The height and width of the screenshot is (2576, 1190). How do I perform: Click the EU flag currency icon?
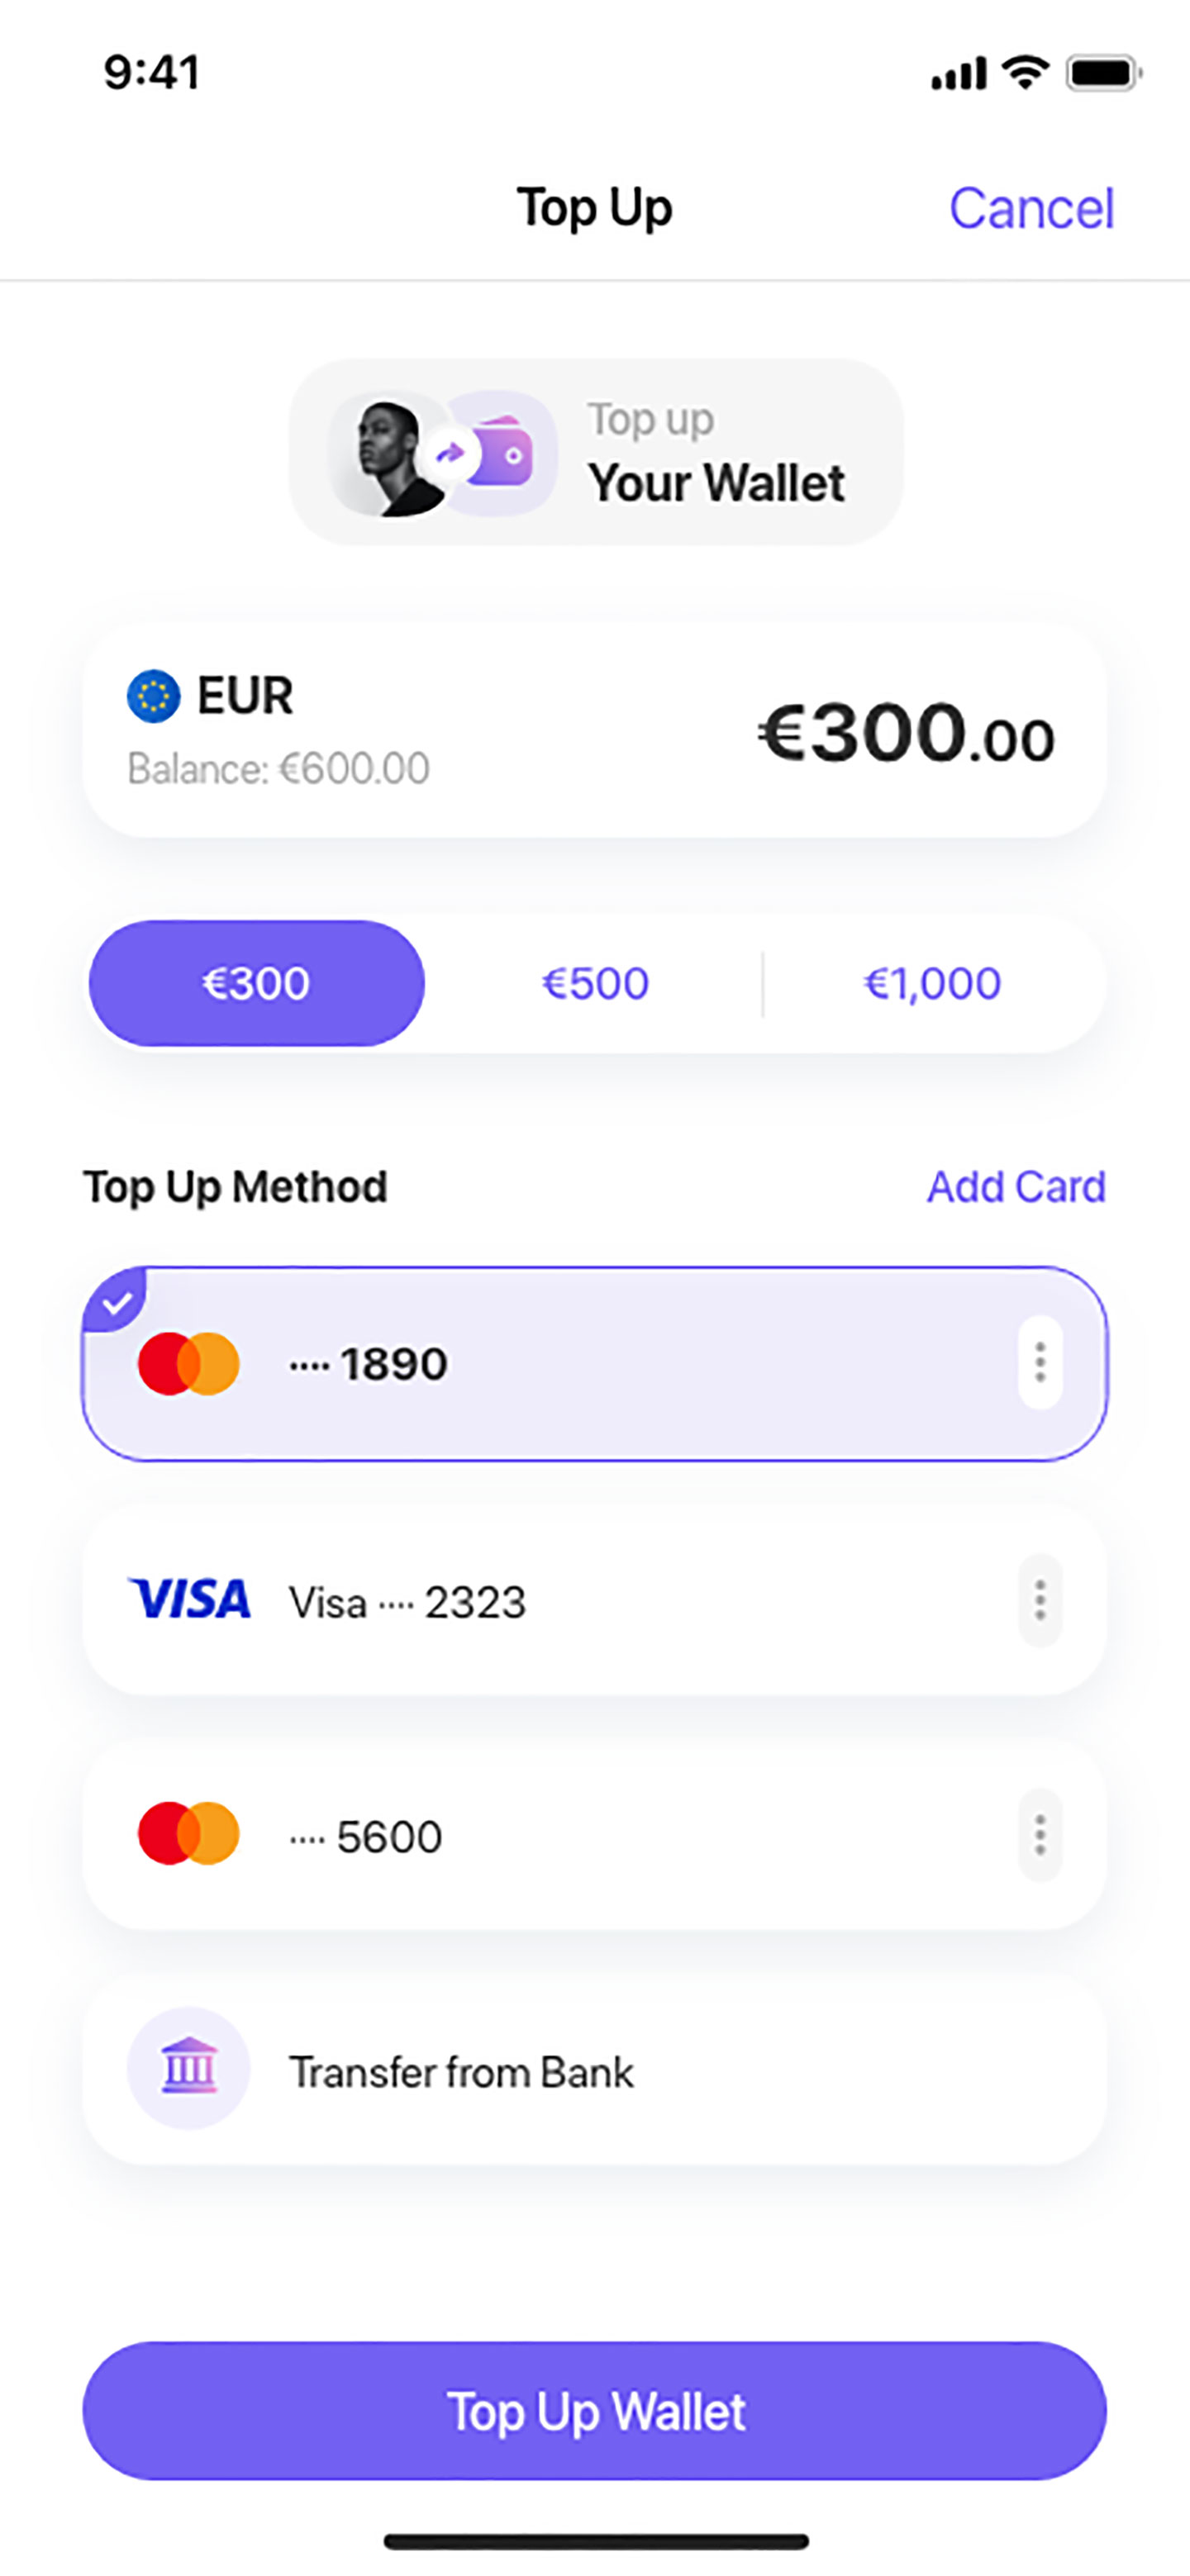pyautogui.click(x=153, y=696)
